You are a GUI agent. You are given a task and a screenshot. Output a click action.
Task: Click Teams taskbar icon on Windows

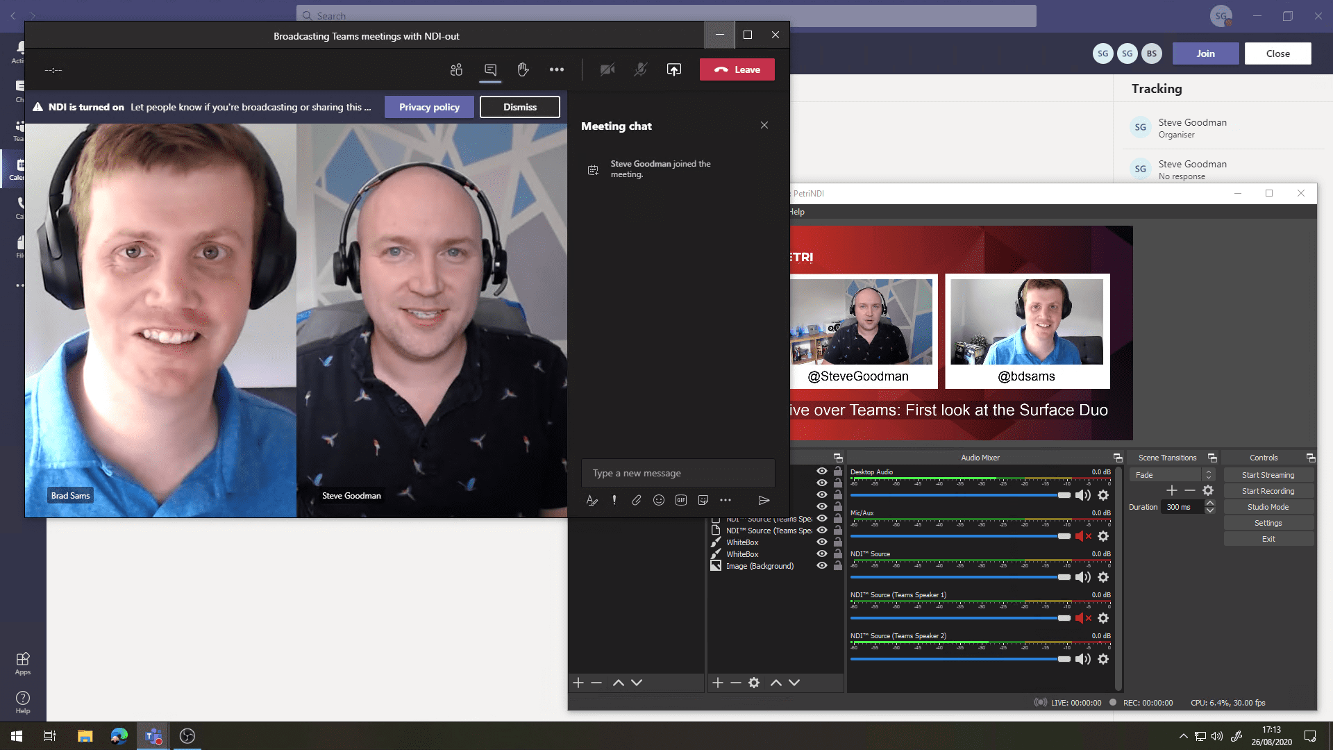point(153,735)
